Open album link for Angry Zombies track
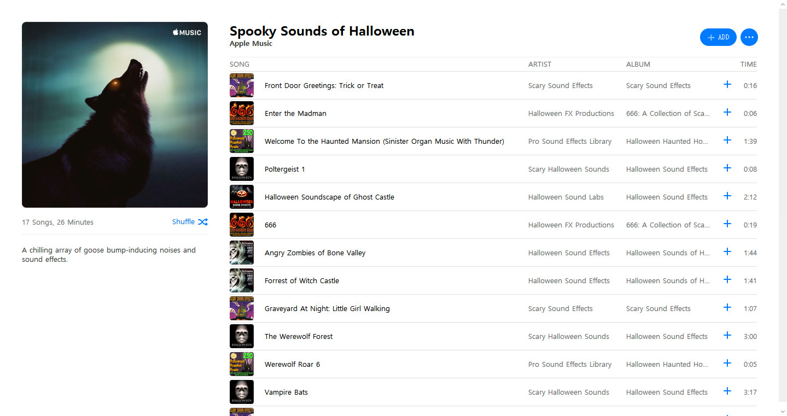The height and width of the screenshot is (416, 787). click(x=668, y=253)
